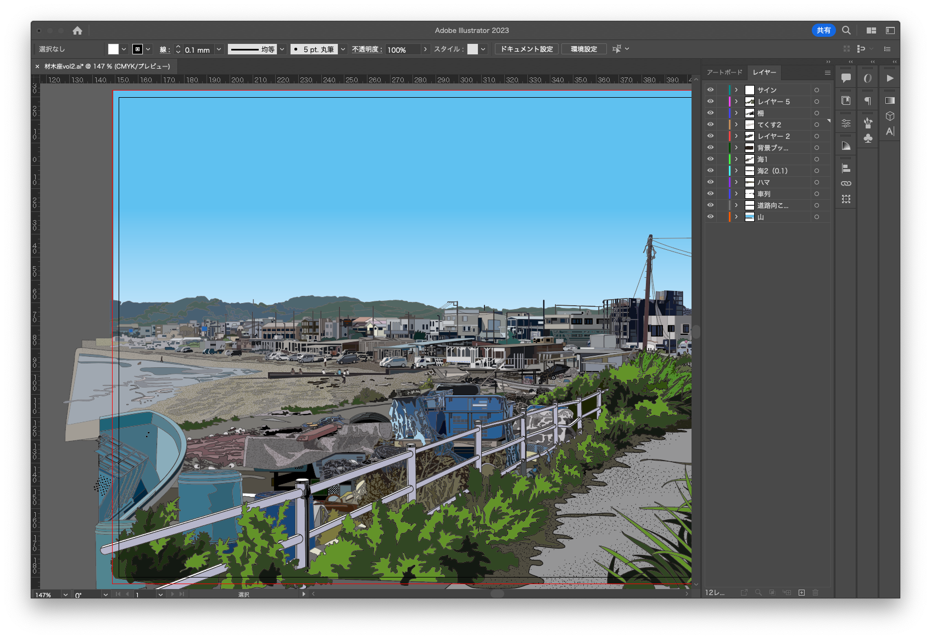The width and height of the screenshot is (931, 639).
Task: Click the white fill color swatch
Action: (113, 49)
